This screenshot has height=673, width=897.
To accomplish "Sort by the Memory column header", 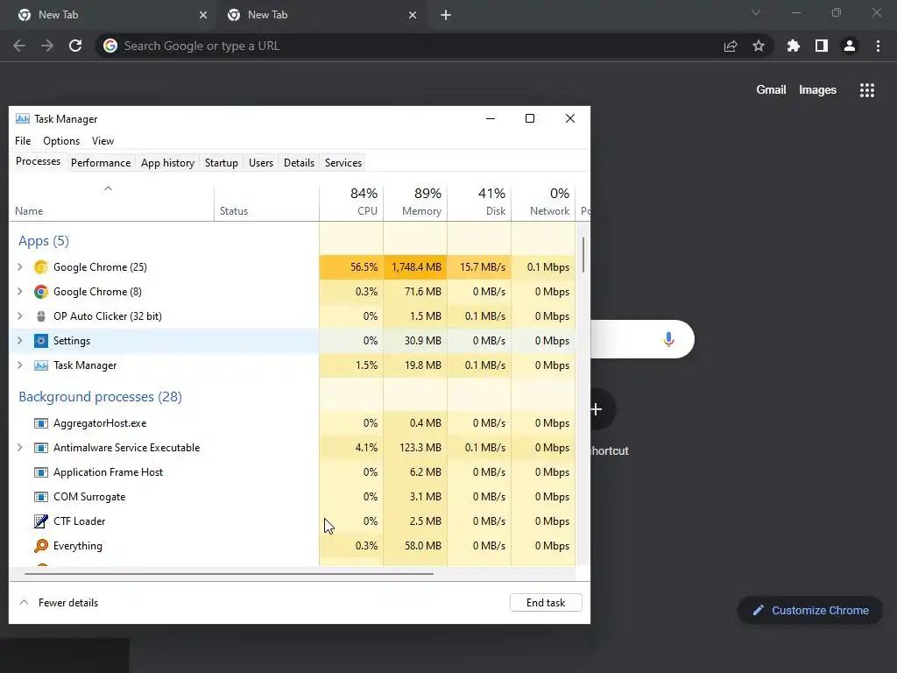I will tap(415, 202).
